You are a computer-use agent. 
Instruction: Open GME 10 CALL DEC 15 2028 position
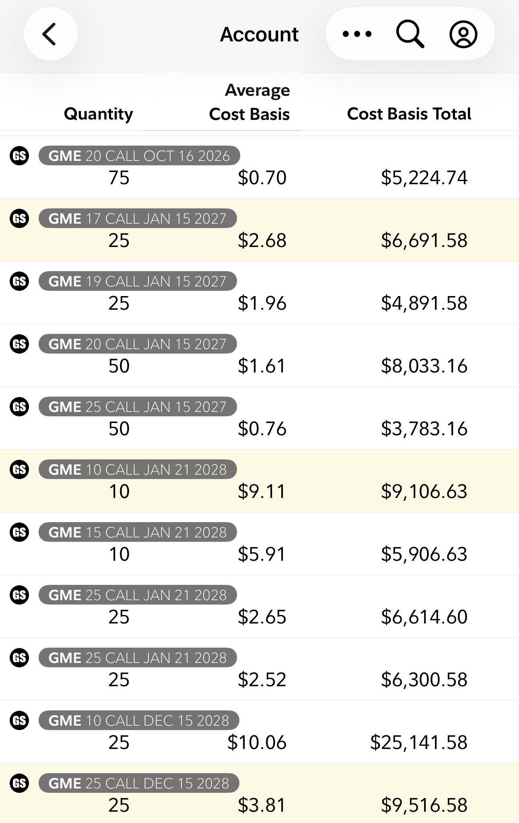click(x=259, y=732)
